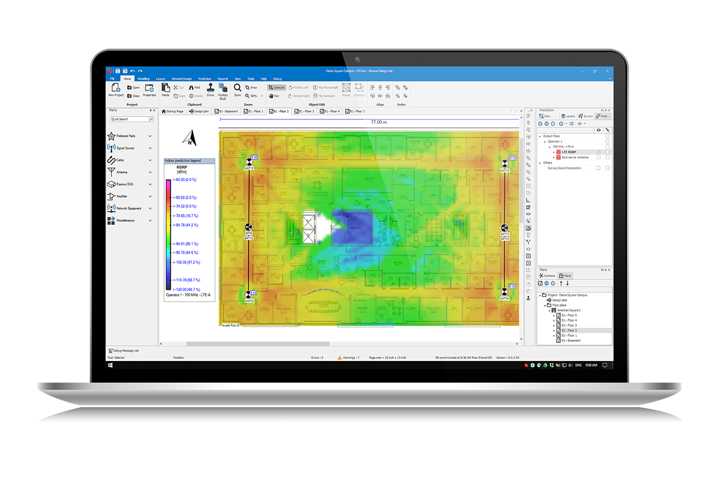Expand the Network Equipment category
Screen dimensions: 724x492
coord(150,208)
